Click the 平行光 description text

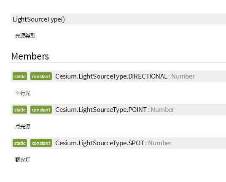point(23,93)
